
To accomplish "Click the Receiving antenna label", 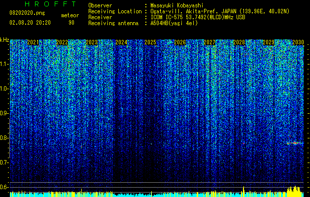I will (113, 23).
